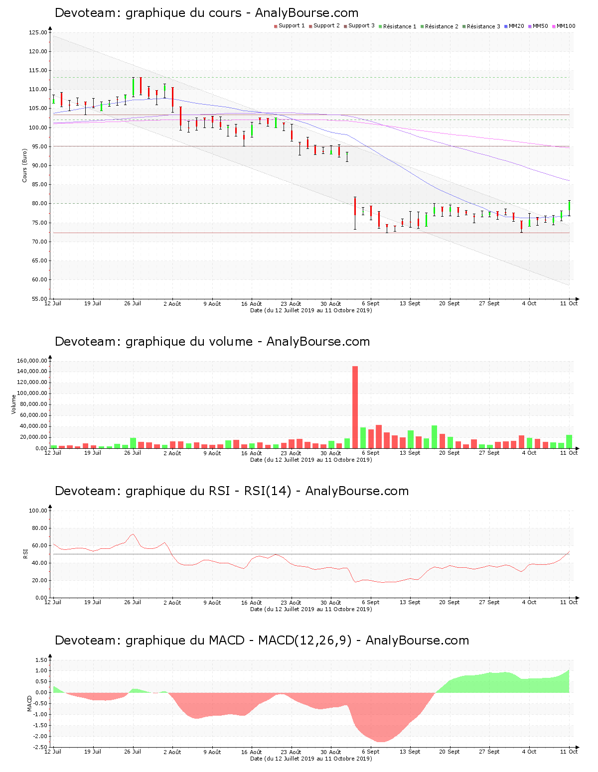Click the '6 Sept' date on volume chart axis
Image resolution: width=598 pixels, height=772 pixels.
tap(370, 453)
